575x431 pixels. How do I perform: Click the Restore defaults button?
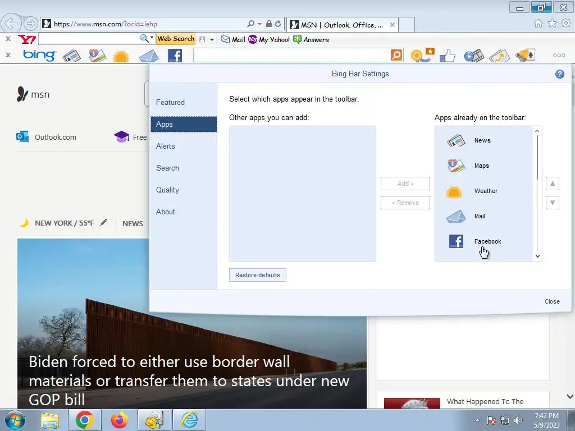257,275
